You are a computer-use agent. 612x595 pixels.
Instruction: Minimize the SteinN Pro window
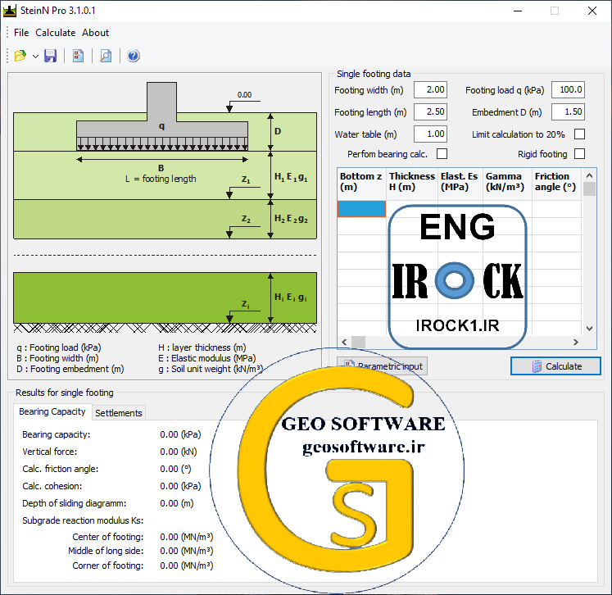point(518,11)
